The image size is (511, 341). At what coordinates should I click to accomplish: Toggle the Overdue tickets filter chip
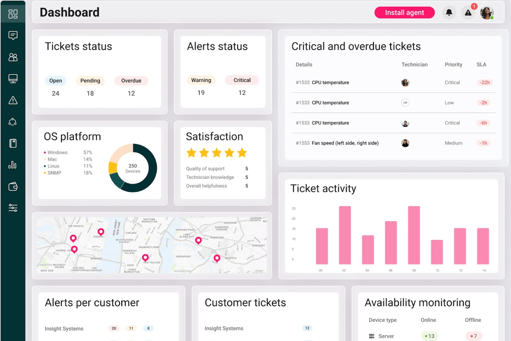(x=131, y=80)
